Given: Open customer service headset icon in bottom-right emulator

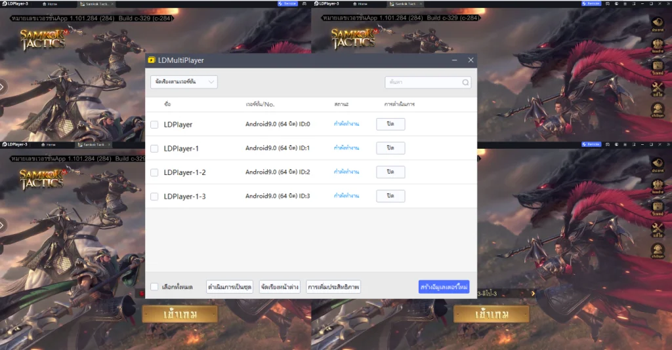Looking at the screenshot, I should pyautogui.click(x=658, y=250).
